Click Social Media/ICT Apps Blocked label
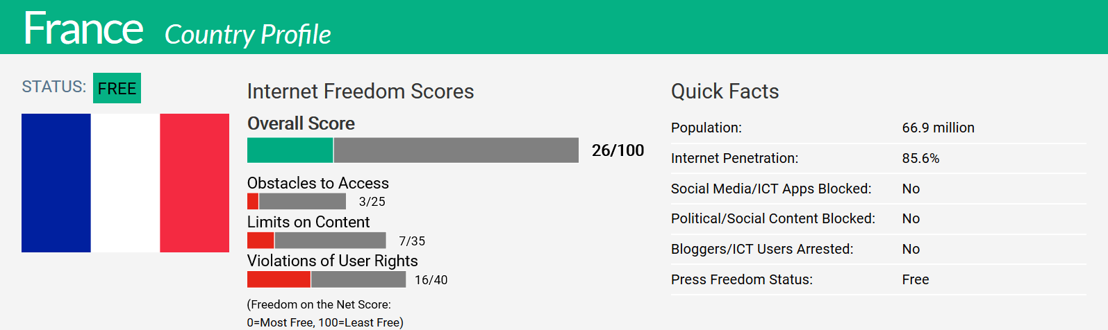This screenshot has height=330, width=1108. point(771,189)
